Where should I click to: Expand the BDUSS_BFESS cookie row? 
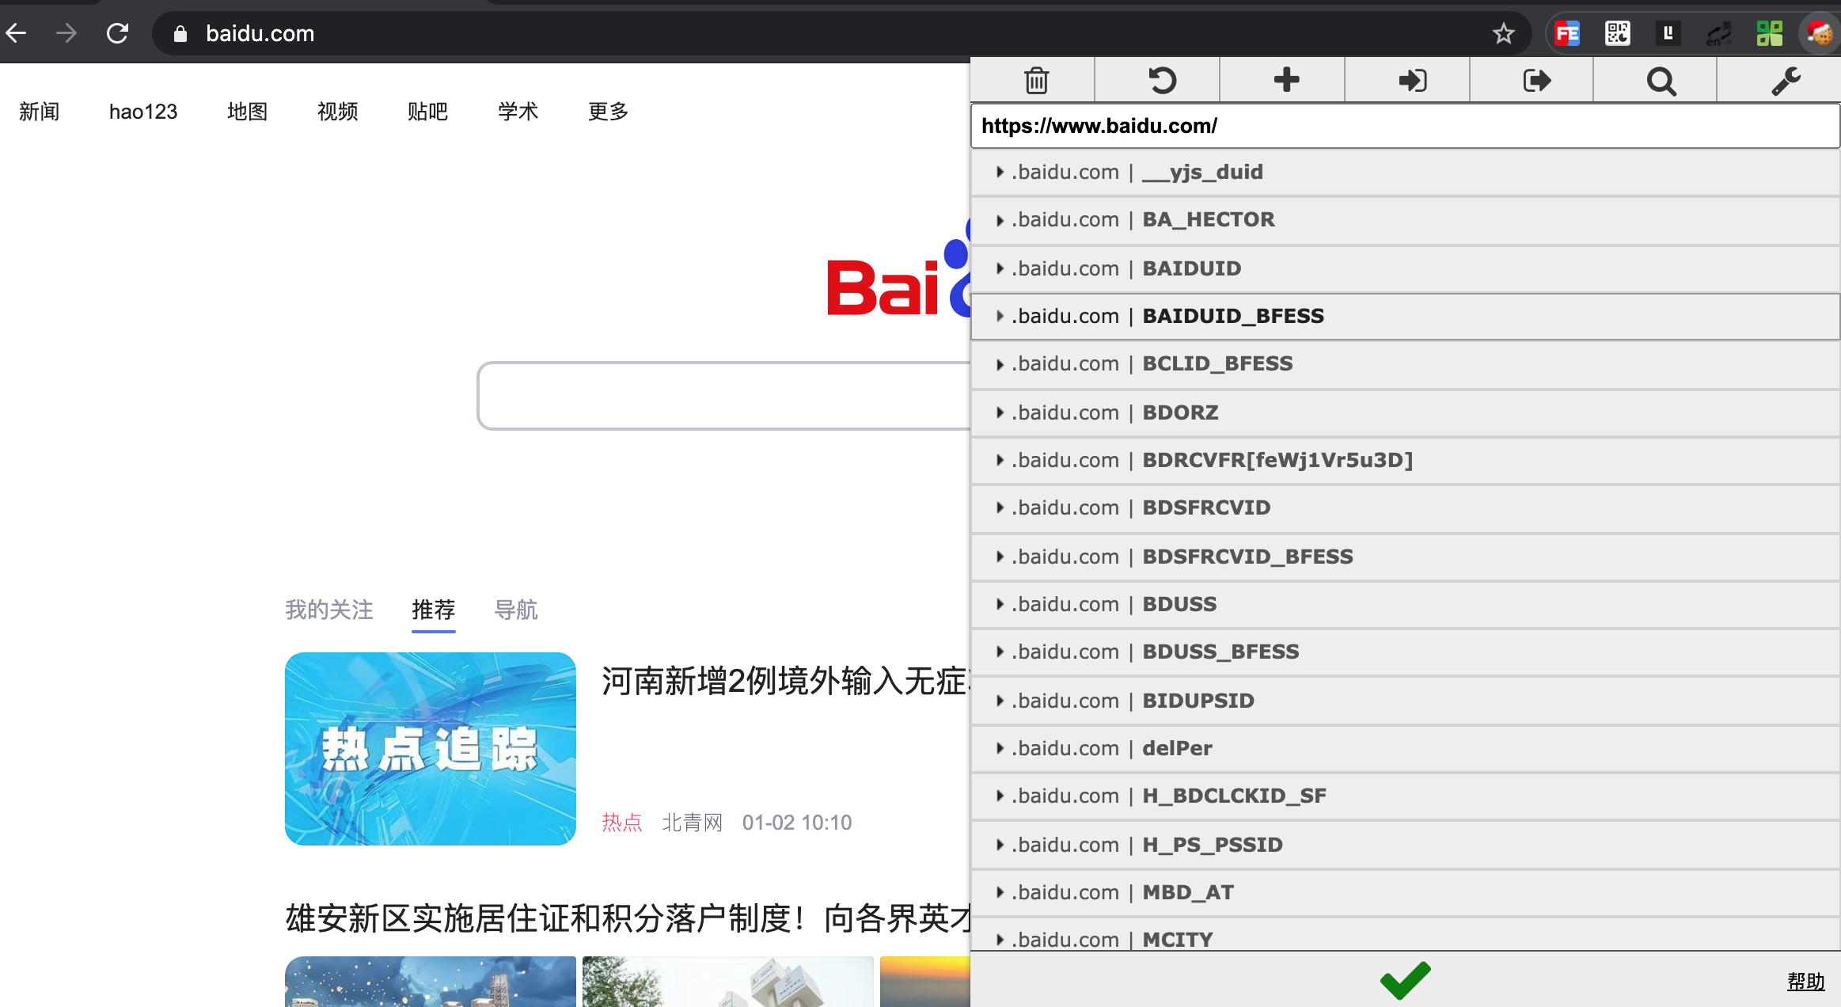pos(1405,652)
